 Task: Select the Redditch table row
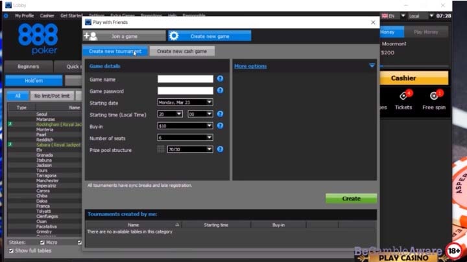click(x=45, y=140)
